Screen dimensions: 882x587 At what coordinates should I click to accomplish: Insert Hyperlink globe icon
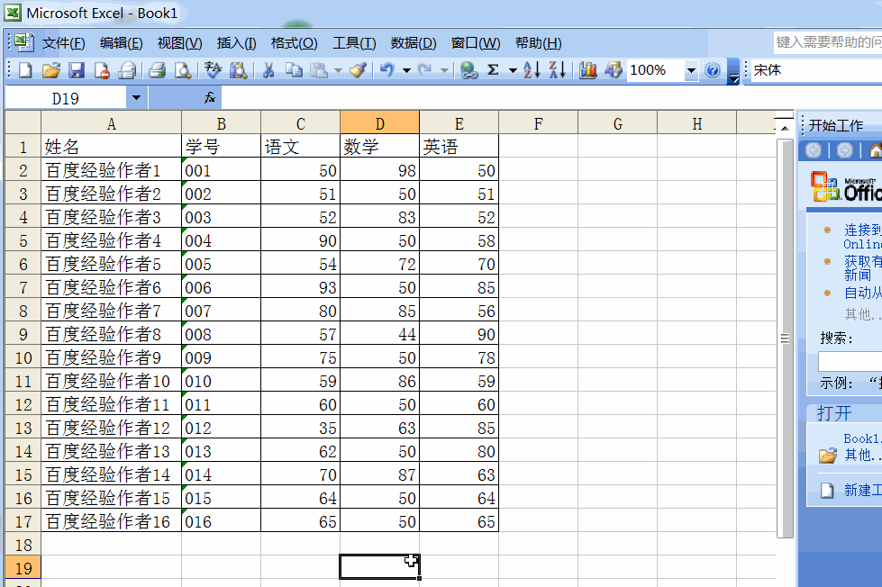[x=468, y=70]
